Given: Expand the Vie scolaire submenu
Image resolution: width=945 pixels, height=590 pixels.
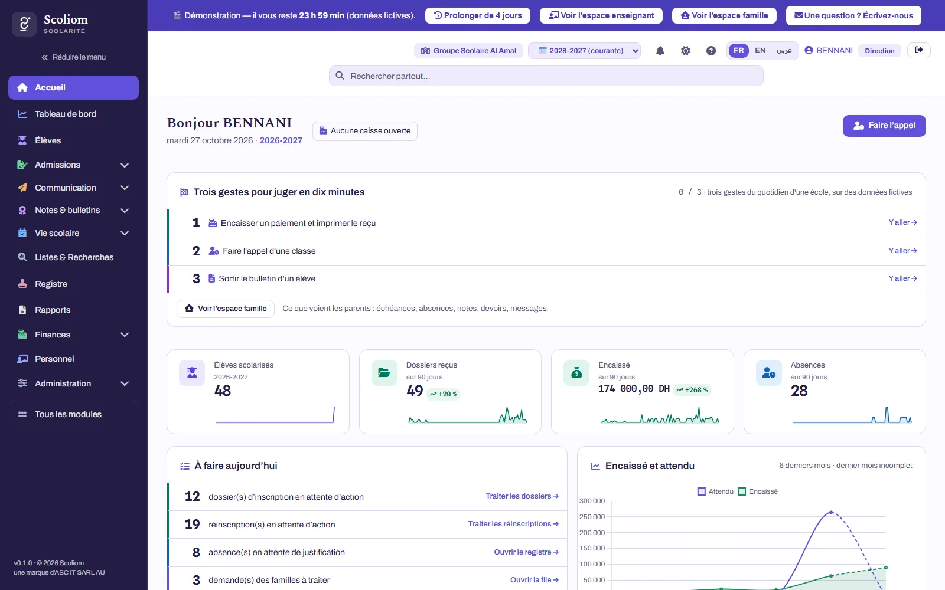Looking at the screenshot, I should [x=125, y=233].
